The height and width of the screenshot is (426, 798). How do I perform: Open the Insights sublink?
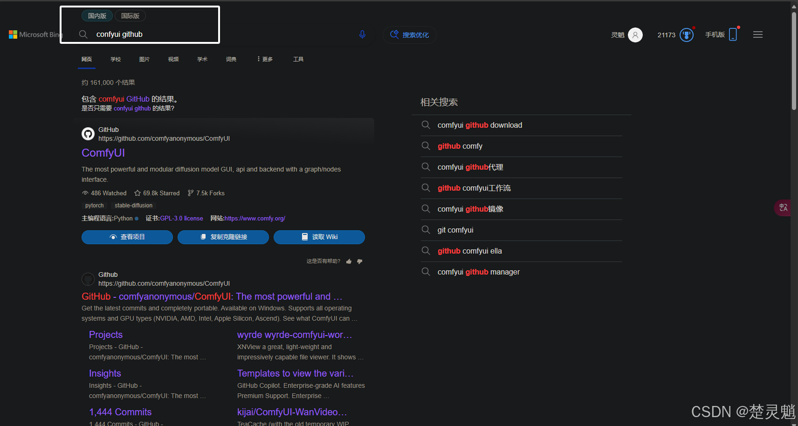pos(105,373)
